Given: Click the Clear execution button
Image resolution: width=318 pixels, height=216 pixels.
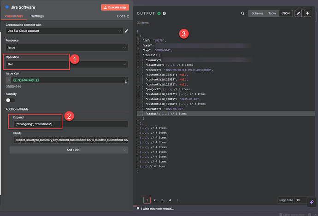Looking at the screenshot, I should tap(292, 214).
